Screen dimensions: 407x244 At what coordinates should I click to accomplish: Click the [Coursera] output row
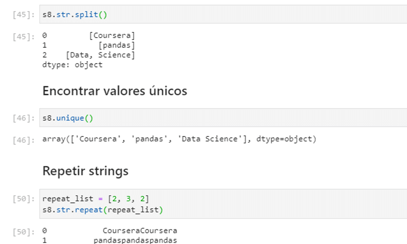tap(112, 36)
